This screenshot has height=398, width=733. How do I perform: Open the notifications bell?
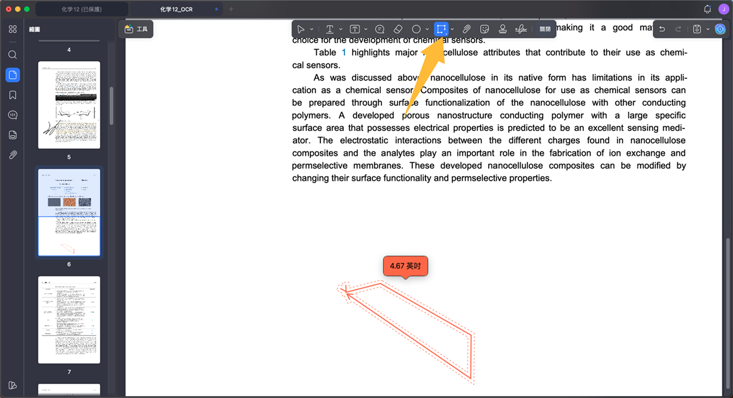707,9
